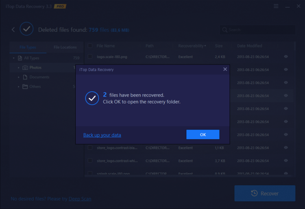Select the Documents tree item label
The width and height of the screenshot is (305, 209).
point(39,77)
